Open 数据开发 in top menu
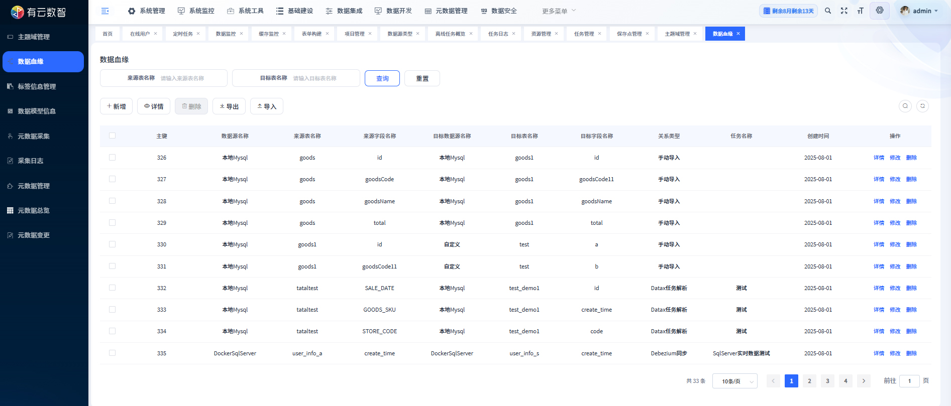The width and height of the screenshot is (951, 406). [x=393, y=11]
